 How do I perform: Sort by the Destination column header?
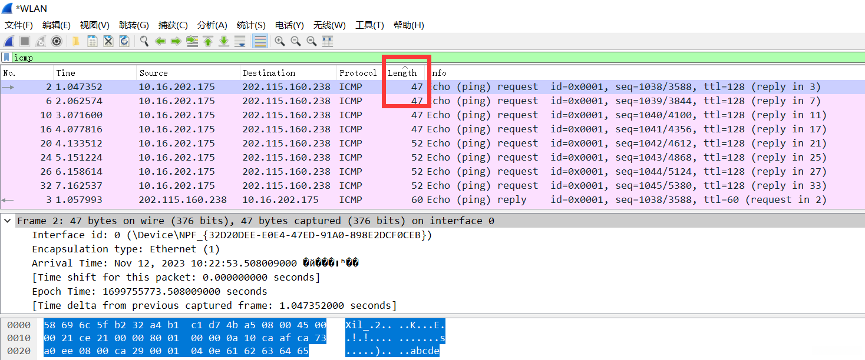[288, 73]
